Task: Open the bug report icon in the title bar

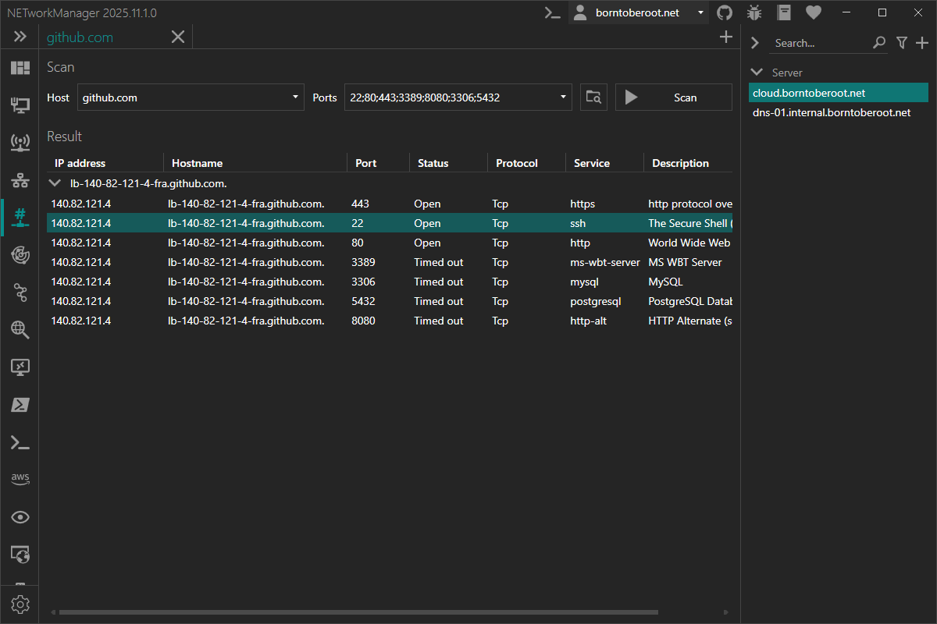Action: [x=754, y=12]
